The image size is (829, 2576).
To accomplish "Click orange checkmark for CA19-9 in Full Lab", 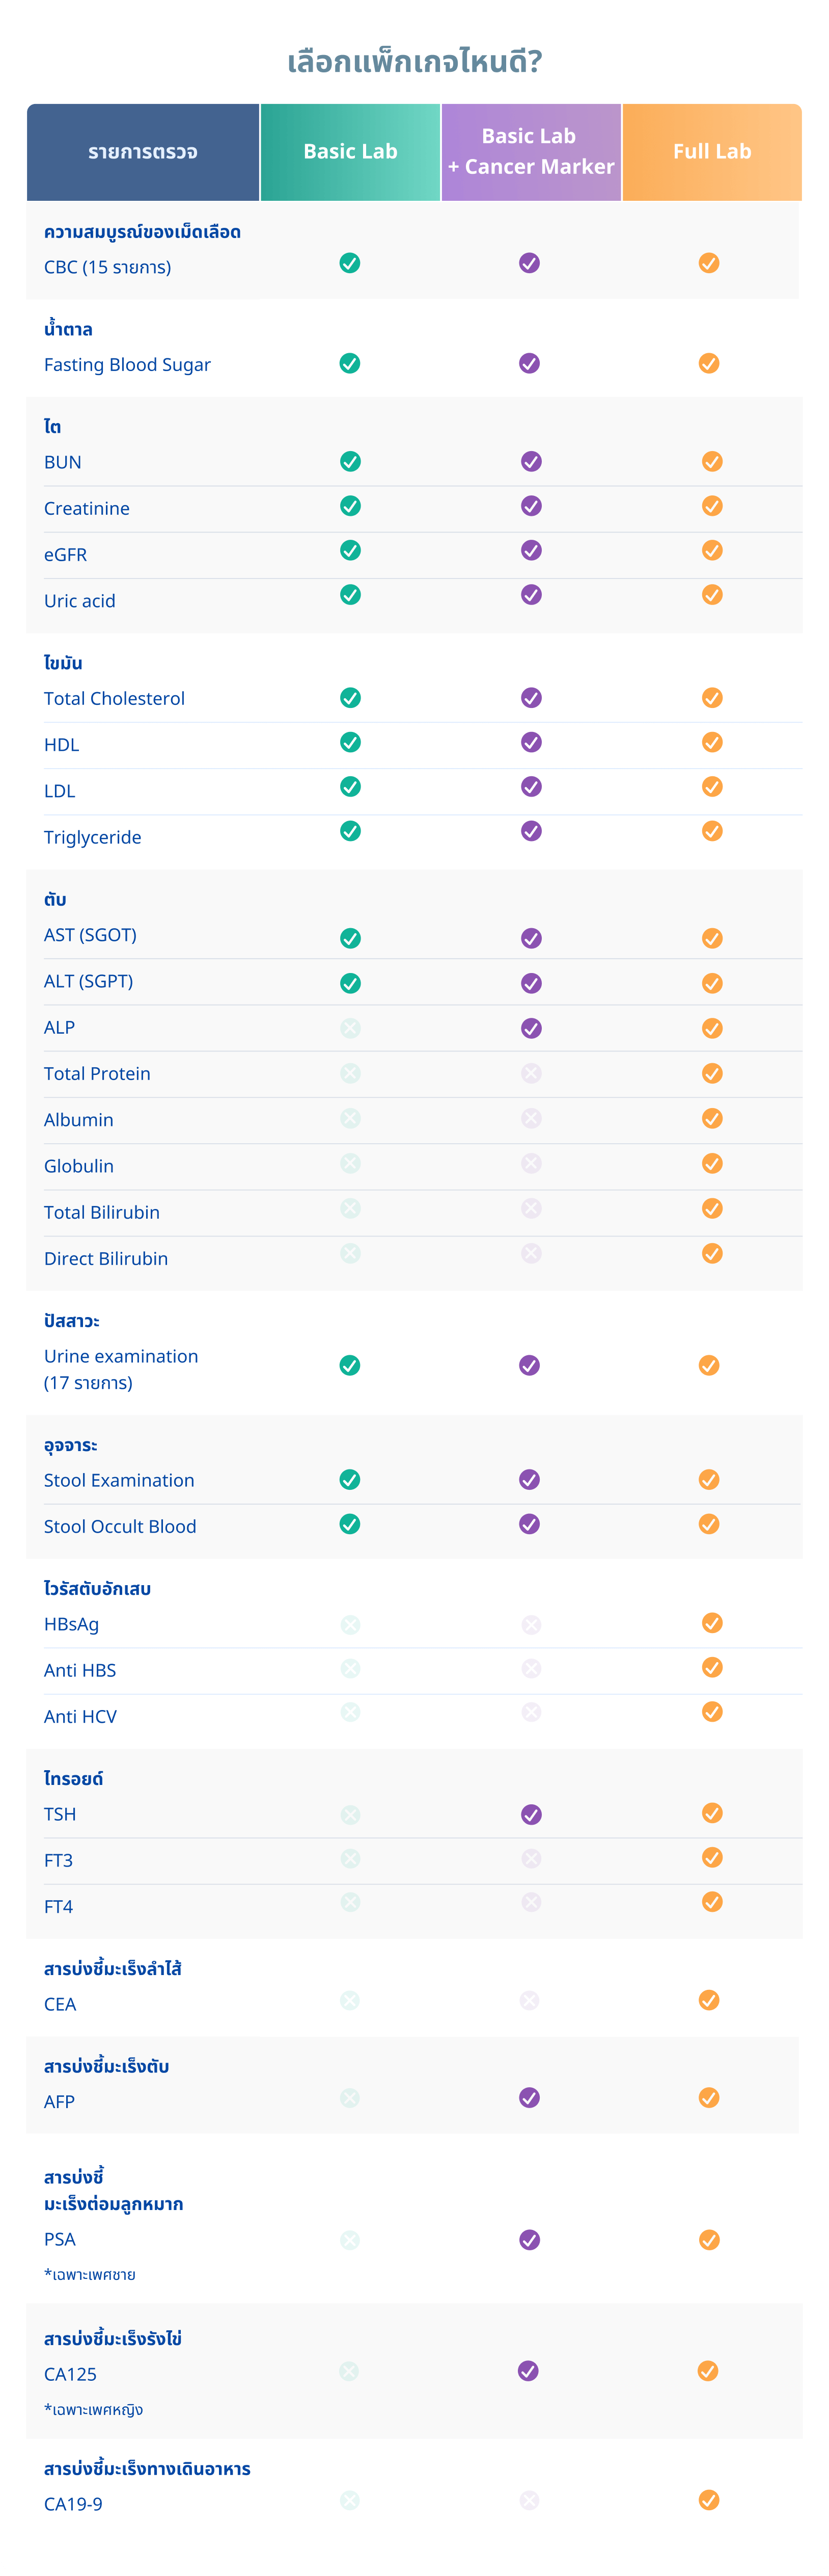I will [x=709, y=2500].
